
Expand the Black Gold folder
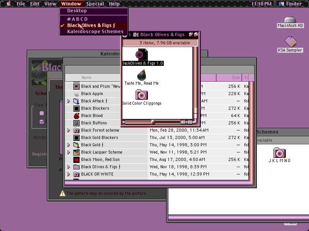click(x=69, y=145)
